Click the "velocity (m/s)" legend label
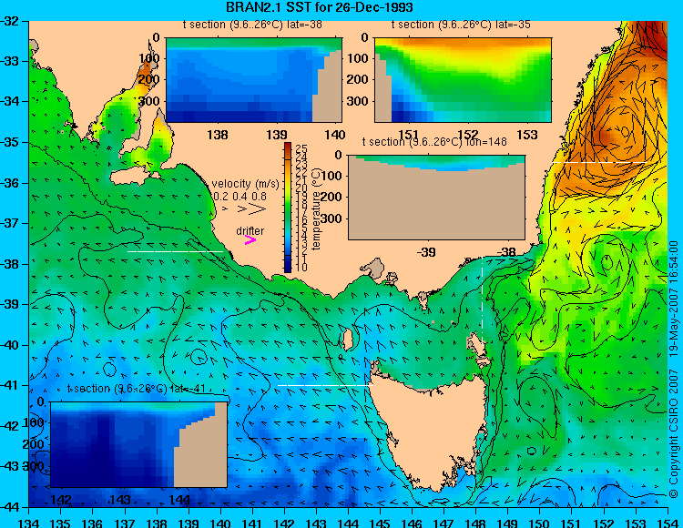The height and width of the screenshot is (528, 683). point(245,184)
